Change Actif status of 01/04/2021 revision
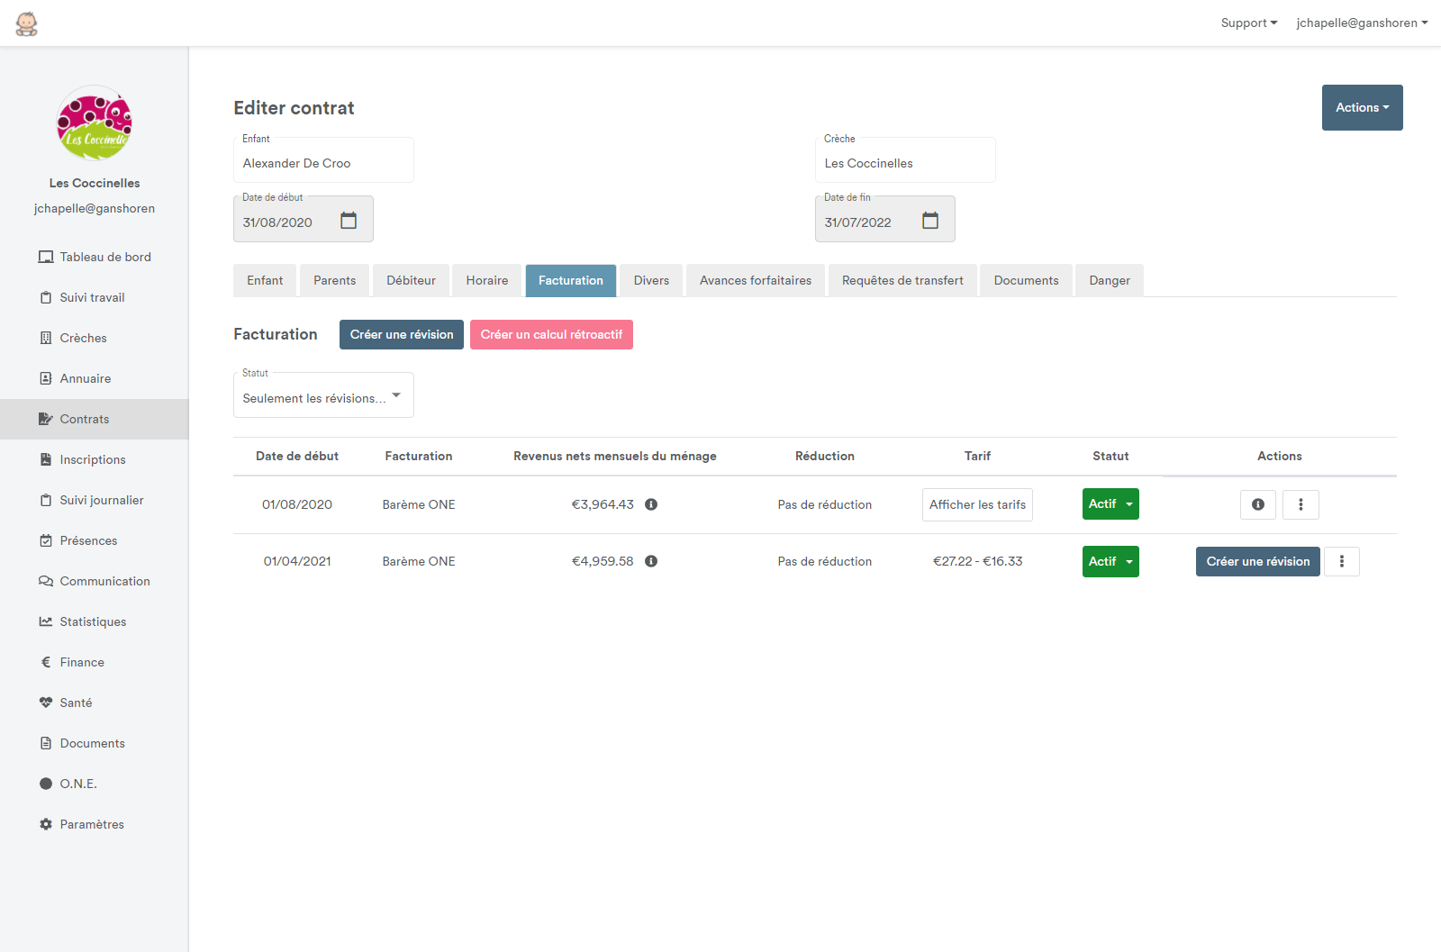The height and width of the screenshot is (952, 1441). coord(1110,561)
